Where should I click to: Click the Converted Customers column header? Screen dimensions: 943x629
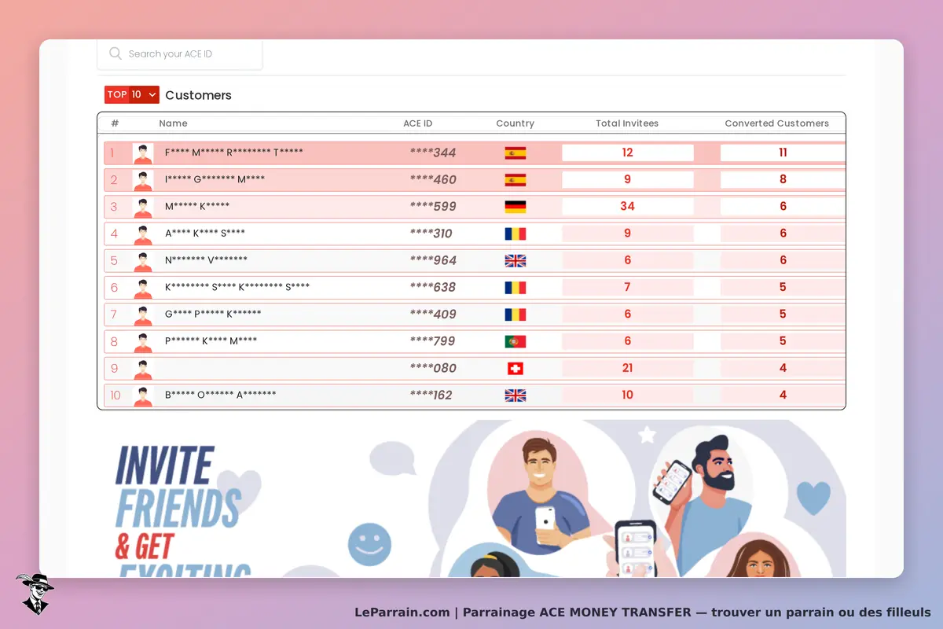click(x=776, y=123)
